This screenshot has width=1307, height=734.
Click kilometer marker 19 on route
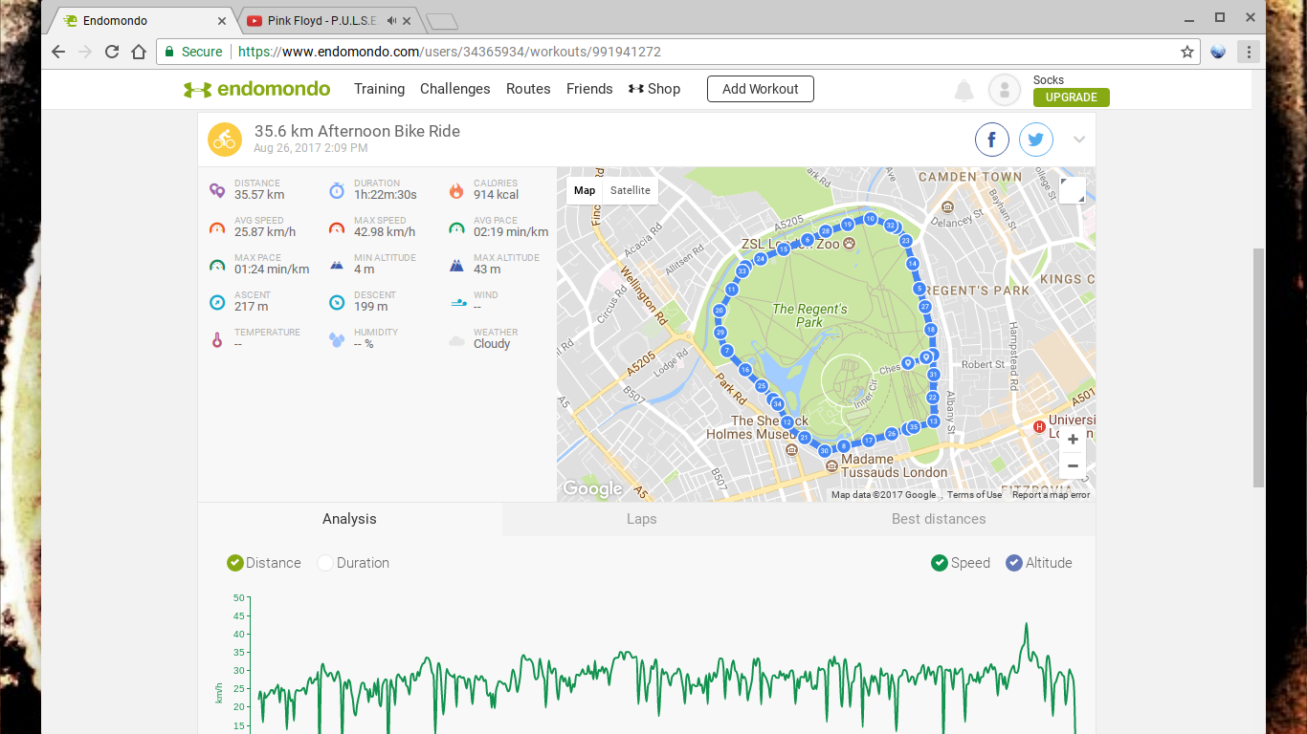click(x=848, y=224)
